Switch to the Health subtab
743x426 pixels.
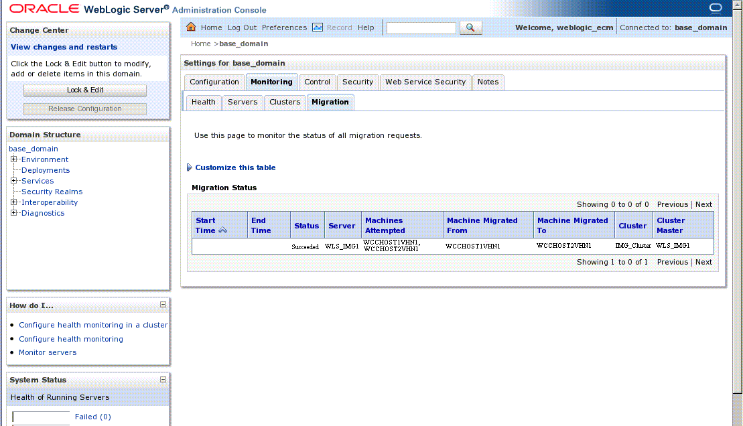tap(203, 102)
